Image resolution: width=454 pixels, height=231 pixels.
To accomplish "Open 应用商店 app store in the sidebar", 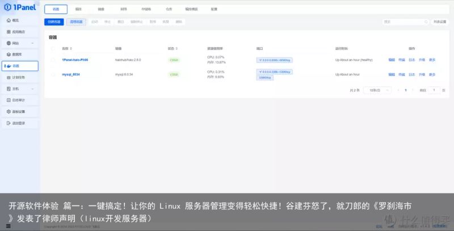I will tap(20, 32).
